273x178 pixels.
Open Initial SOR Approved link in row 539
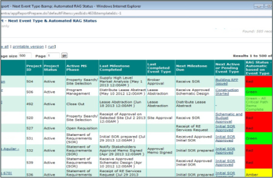(x=225, y=163)
